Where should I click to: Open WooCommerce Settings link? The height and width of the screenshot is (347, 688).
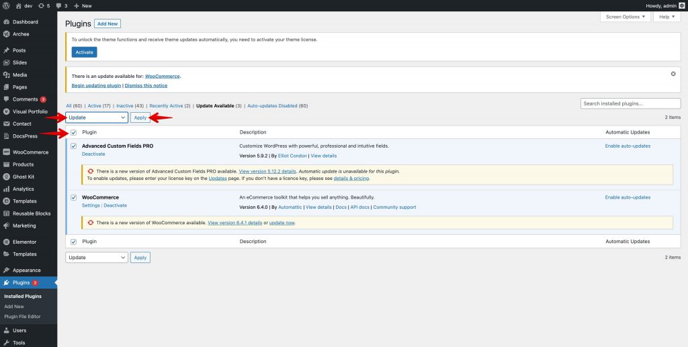pos(91,205)
